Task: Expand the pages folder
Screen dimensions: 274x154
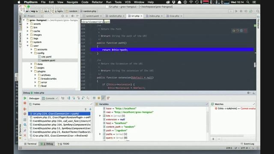Action: (31, 68)
